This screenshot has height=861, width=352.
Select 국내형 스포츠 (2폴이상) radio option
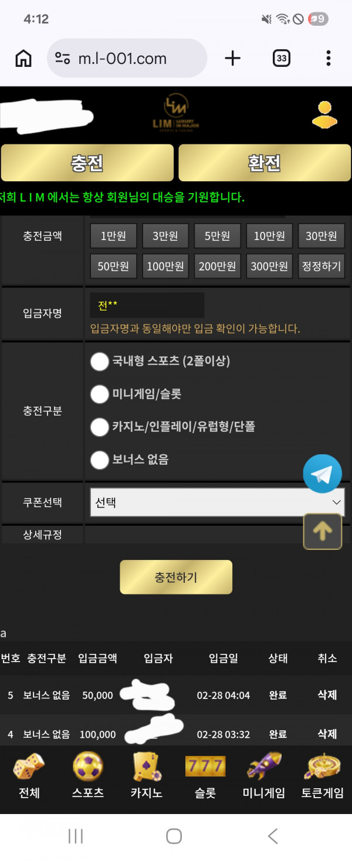pyautogui.click(x=100, y=362)
